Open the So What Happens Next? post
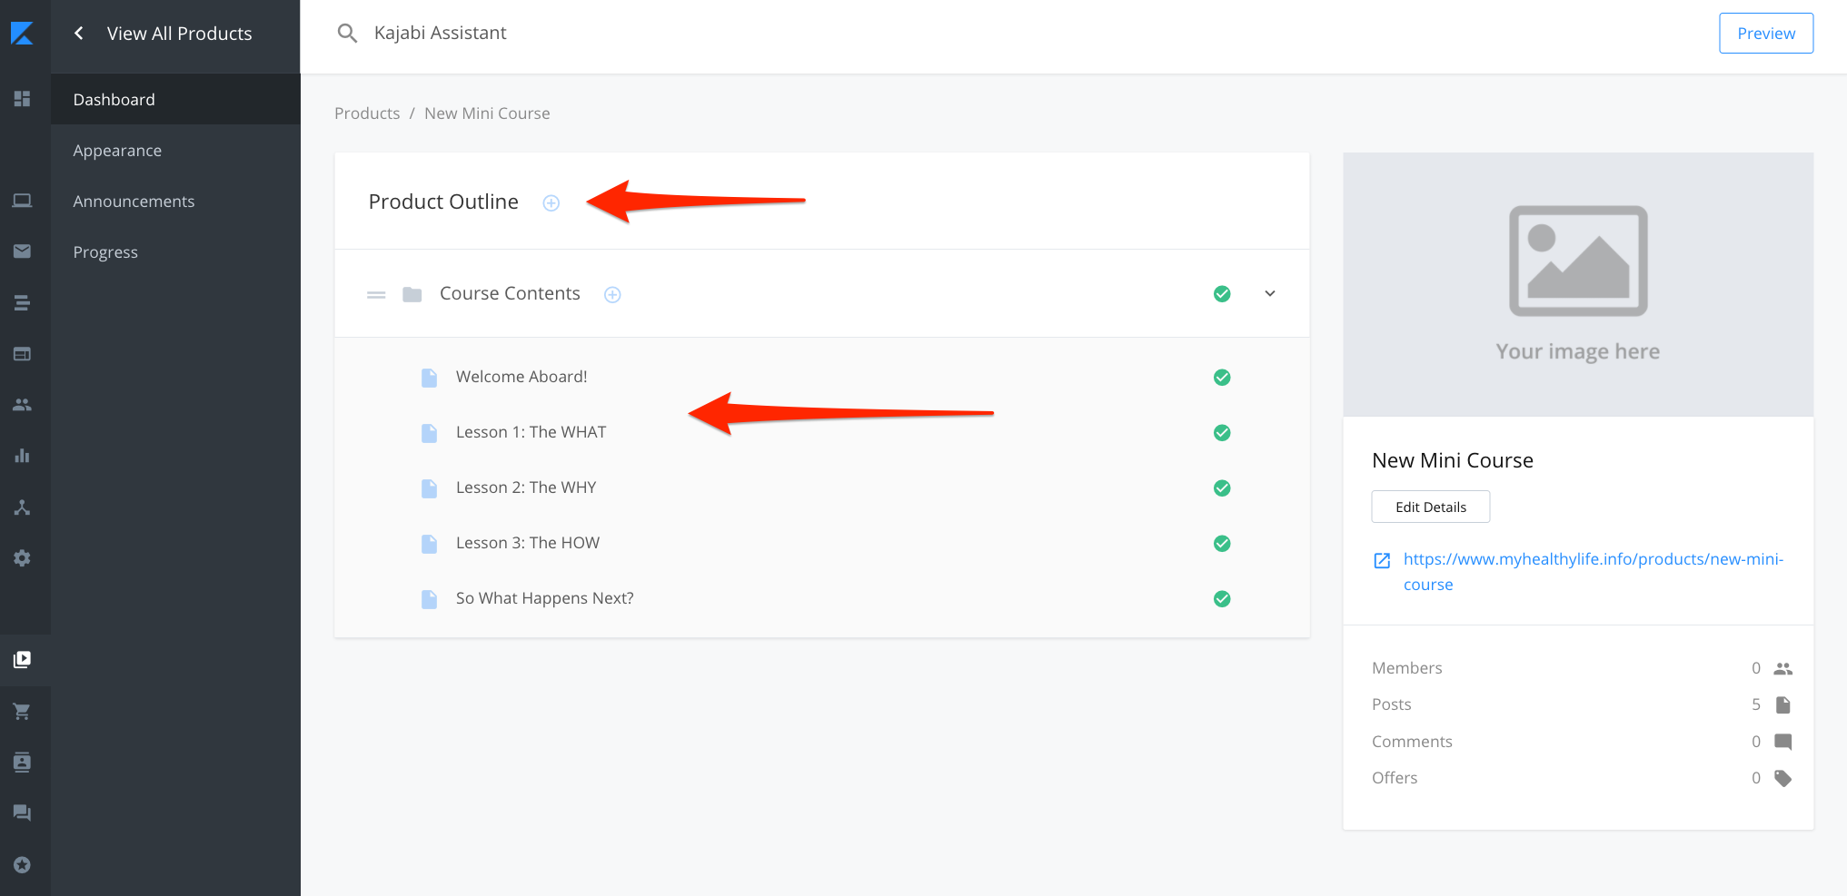The height and width of the screenshot is (896, 1847). coord(545,598)
